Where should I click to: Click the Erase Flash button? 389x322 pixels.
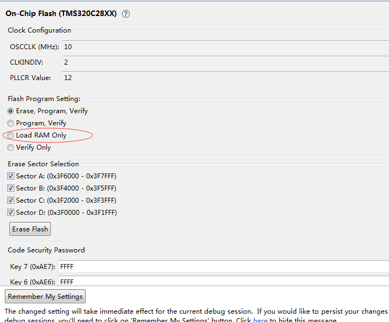click(x=30, y=229)
